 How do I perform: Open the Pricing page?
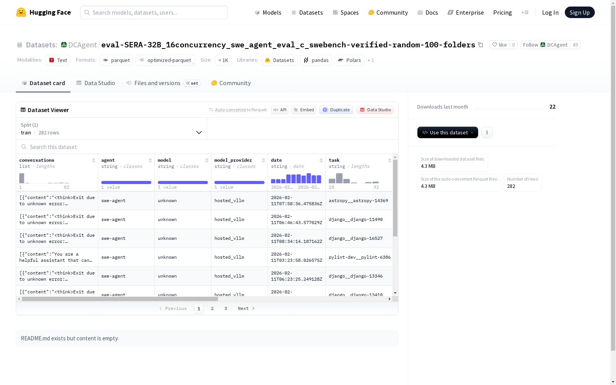click(x=502, y=12)
